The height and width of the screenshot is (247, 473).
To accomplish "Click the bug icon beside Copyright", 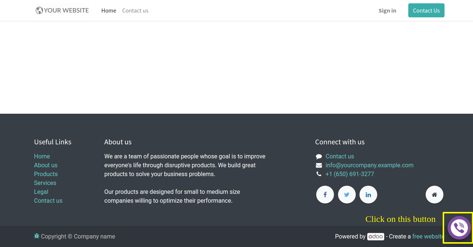I will click(37, 236).
